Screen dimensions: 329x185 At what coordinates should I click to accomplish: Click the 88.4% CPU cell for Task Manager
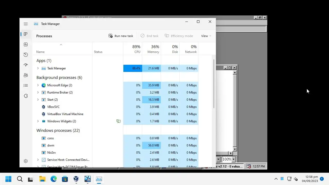[x=133, y=68]
